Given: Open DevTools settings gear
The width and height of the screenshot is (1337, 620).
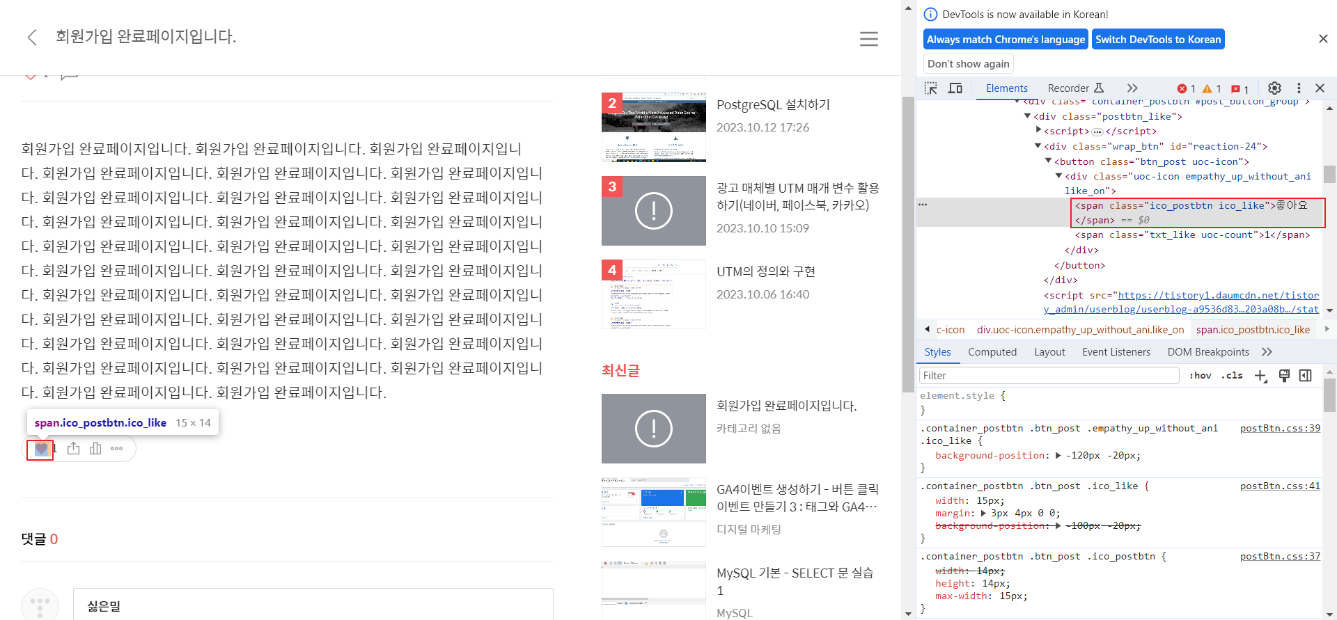Looking at the screenshot, I should (1274, 88).
